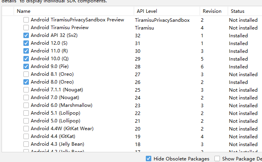Disable Hide Obsolete Packages checkbox

coord(149,159)
